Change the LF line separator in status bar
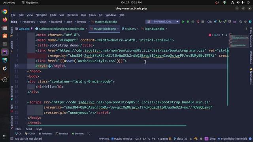 point(145,138)
